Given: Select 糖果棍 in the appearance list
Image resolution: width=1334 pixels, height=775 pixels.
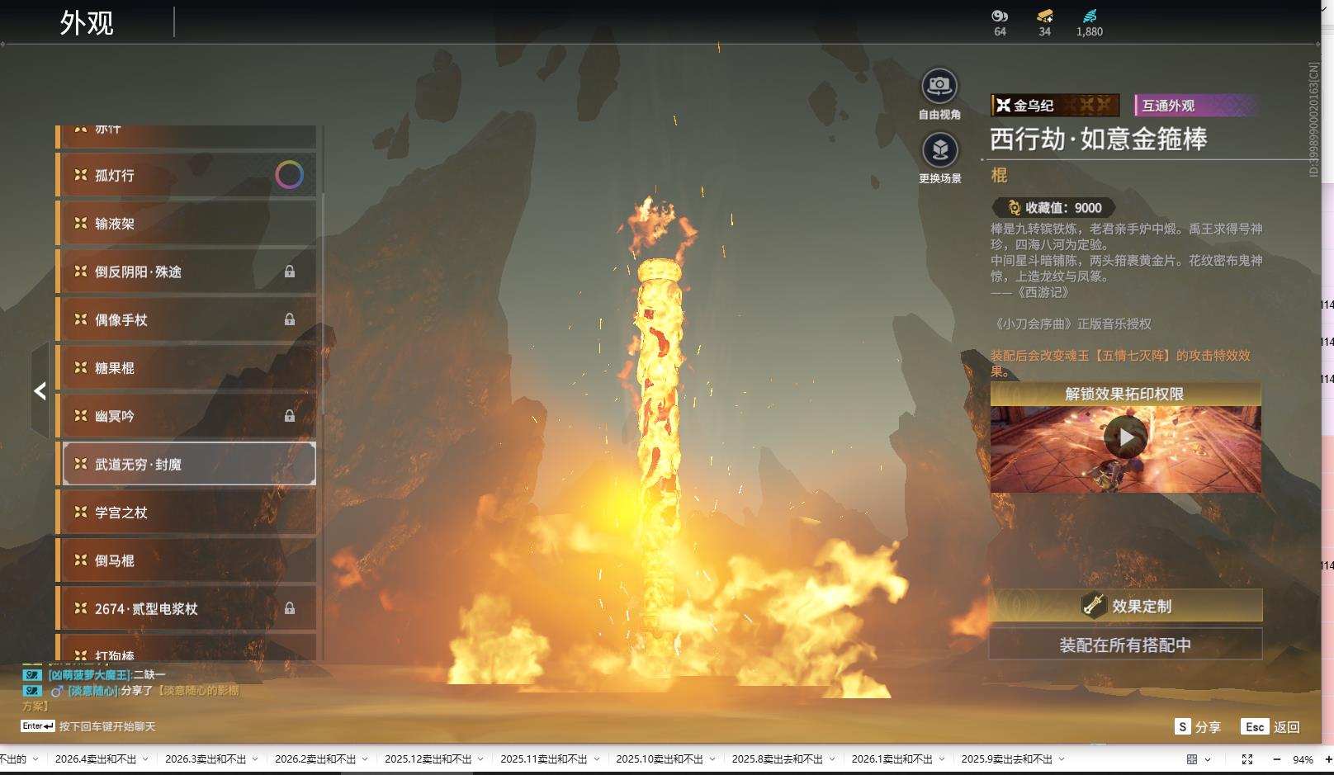Looking at the screenshot, I should 187,367.
